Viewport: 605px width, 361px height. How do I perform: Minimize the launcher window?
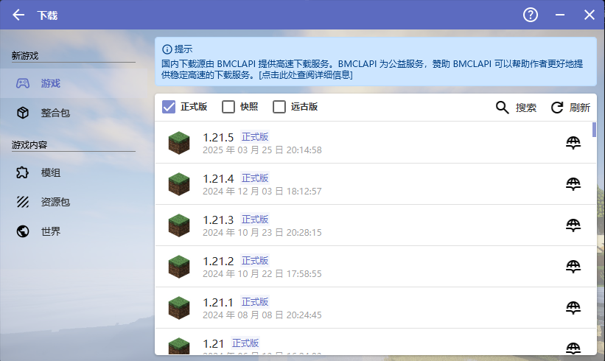coord(560,15)
